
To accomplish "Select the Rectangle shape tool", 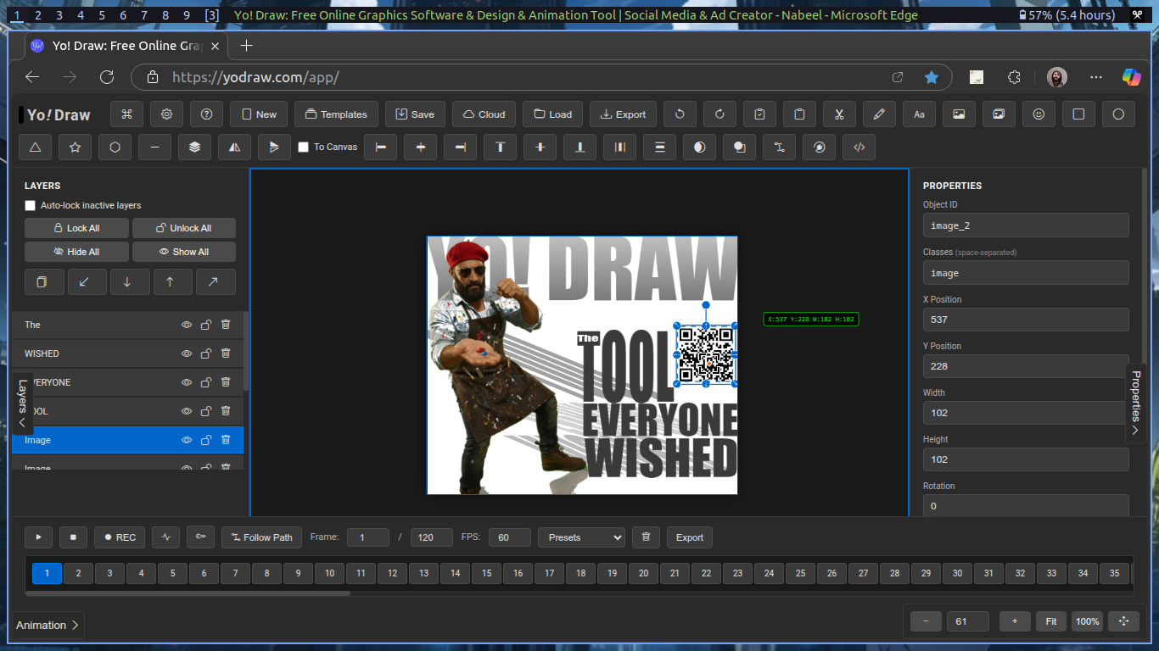I will pos(1078,114).
